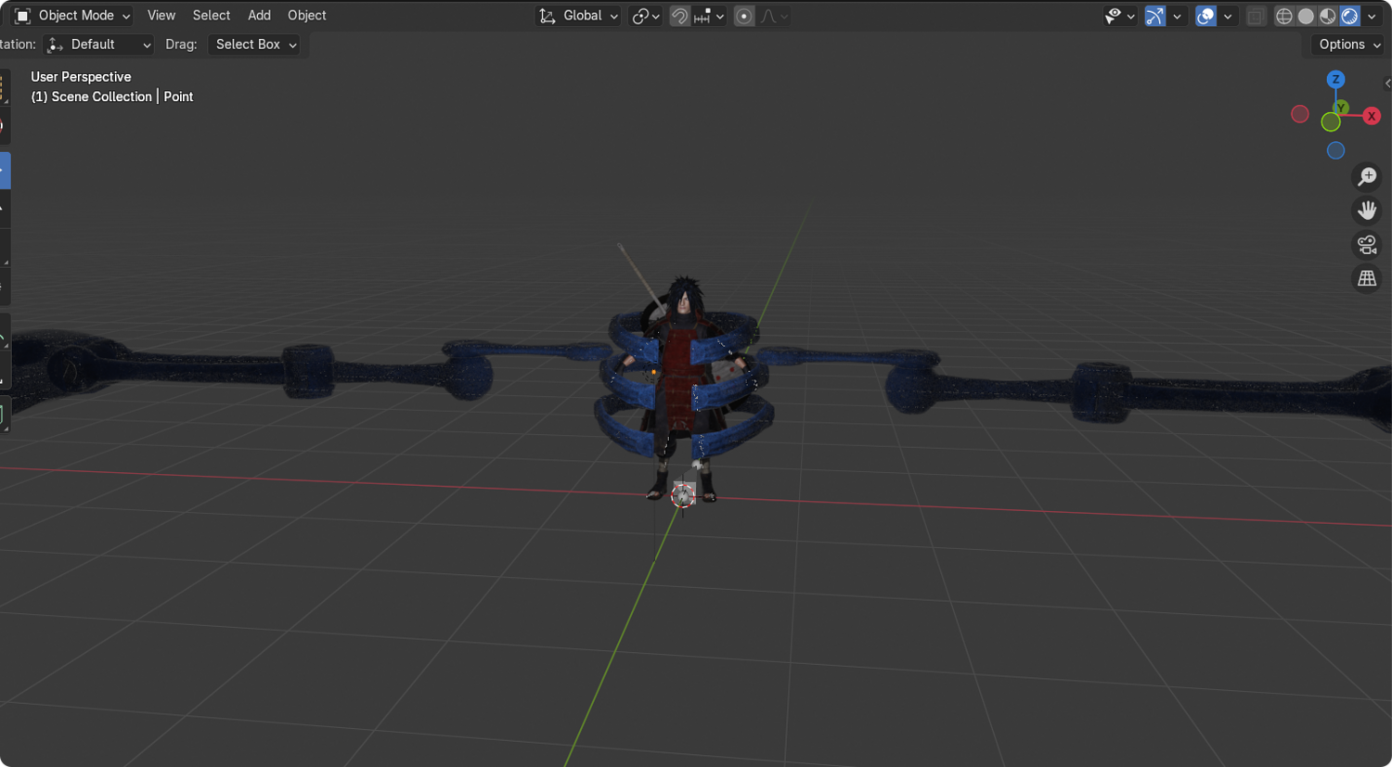Screen dimensions: 1392x767
Task: Select Material Preview viewport shading
Action: coord(1328,16)
